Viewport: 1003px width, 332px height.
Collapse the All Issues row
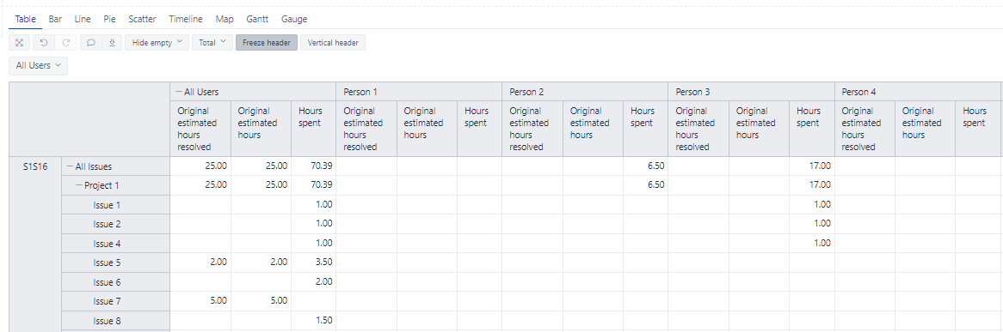point(70,166)
